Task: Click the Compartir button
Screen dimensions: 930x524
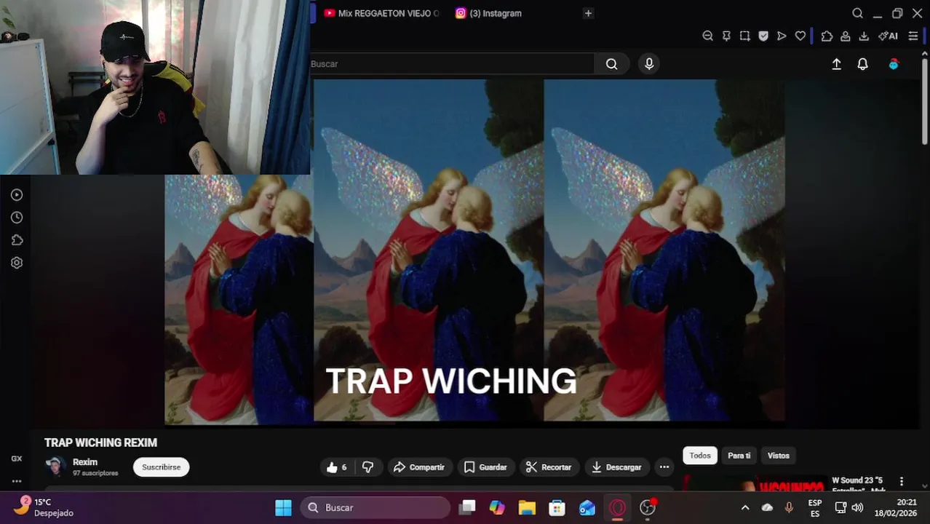Action: tap(419, 467)
